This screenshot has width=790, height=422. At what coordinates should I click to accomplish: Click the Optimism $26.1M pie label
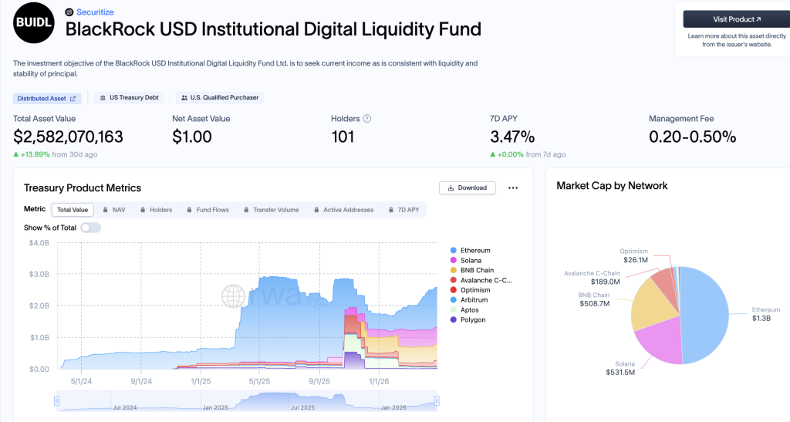pyautogui.click(x=634, y=256)
